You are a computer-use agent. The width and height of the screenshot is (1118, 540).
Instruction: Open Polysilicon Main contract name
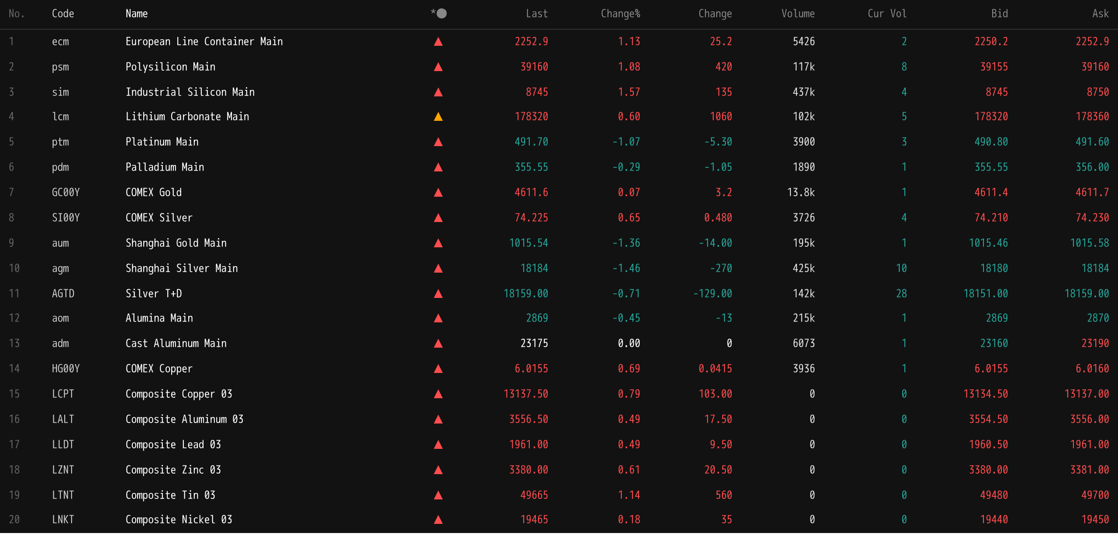coord(170,67)
